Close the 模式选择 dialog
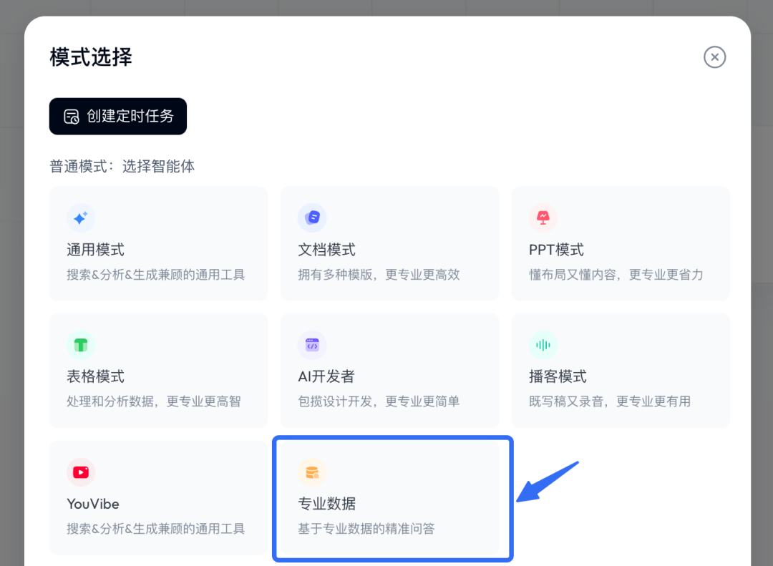773x566 pixels. point(714,57)
